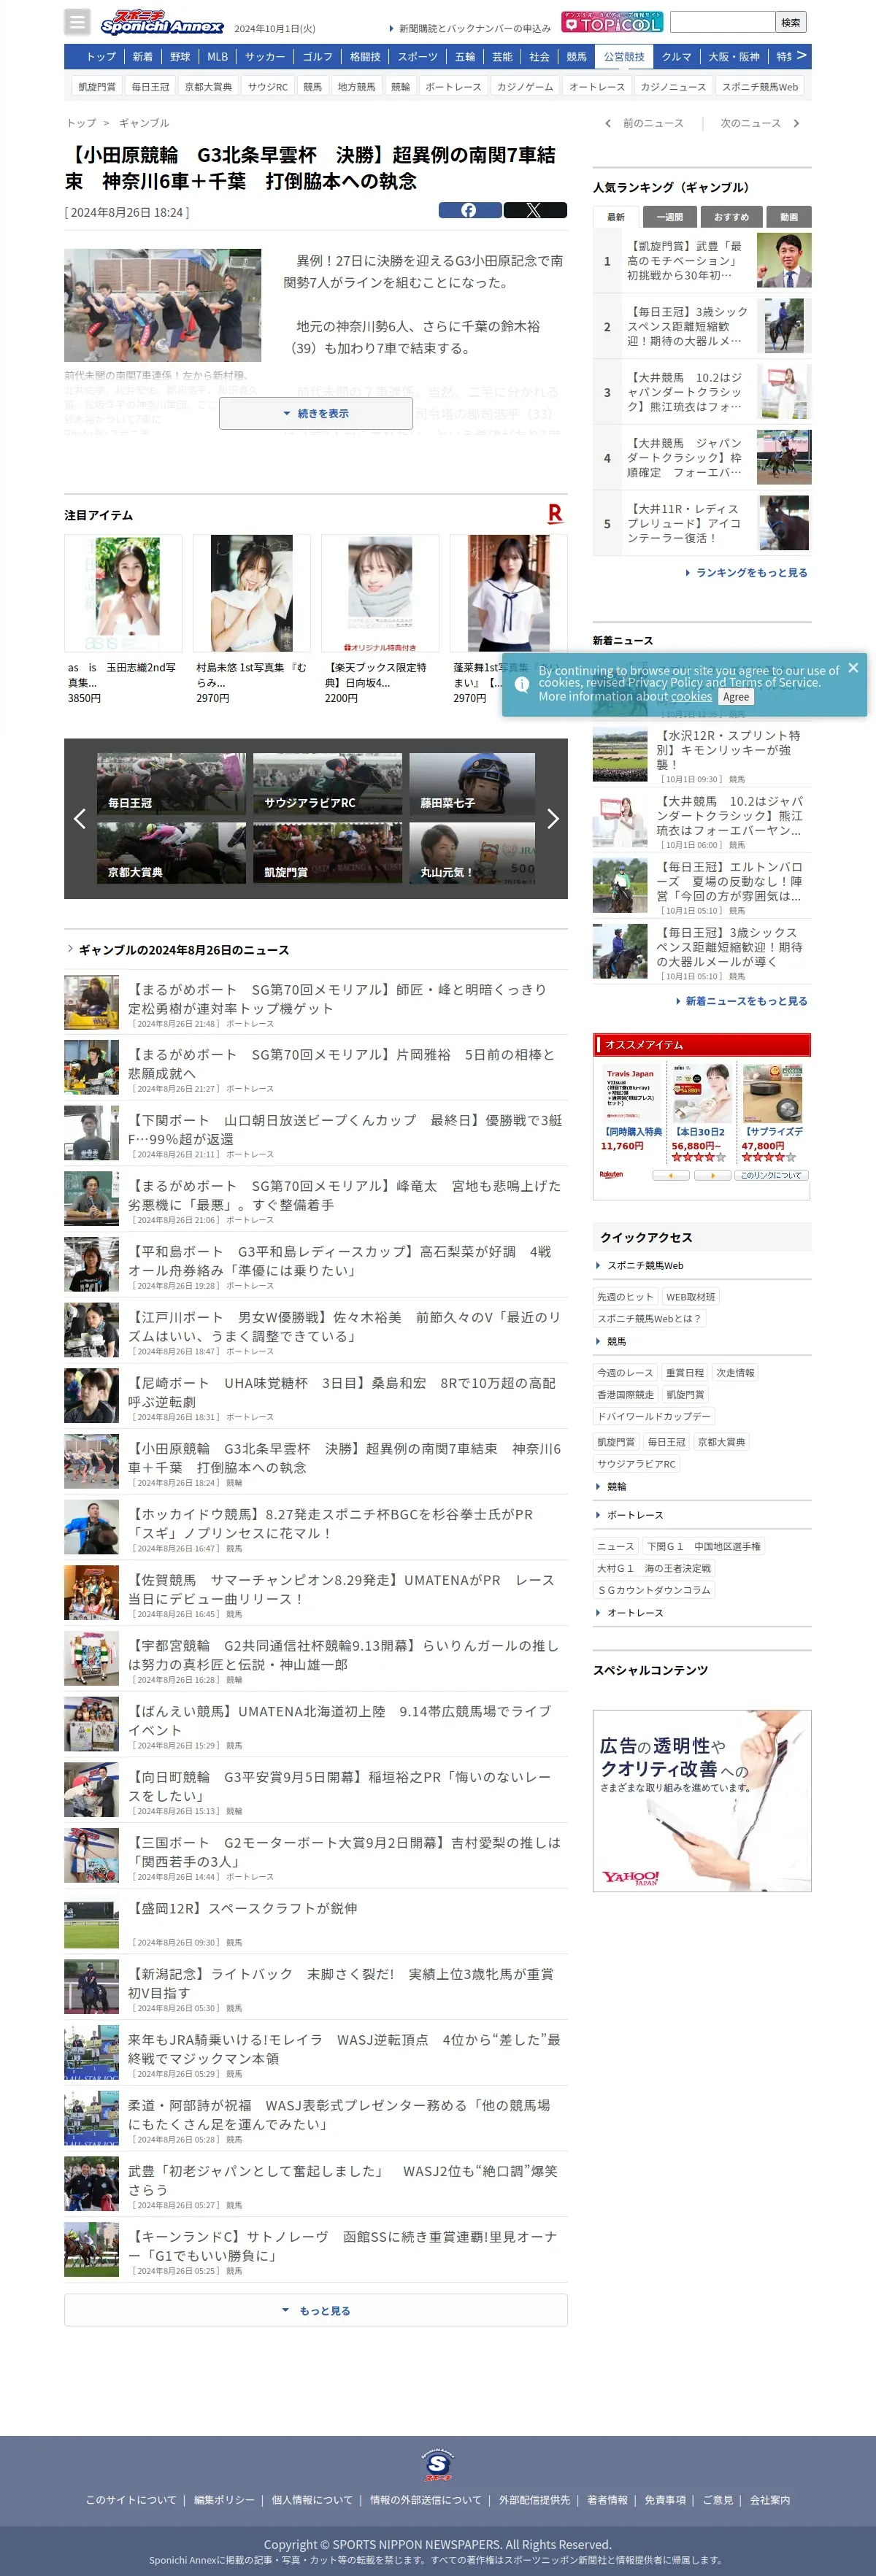The height and width of the screenshot is (2576, 876).
Task: Open the hamburger menu icon
Action: click(77, 21)
